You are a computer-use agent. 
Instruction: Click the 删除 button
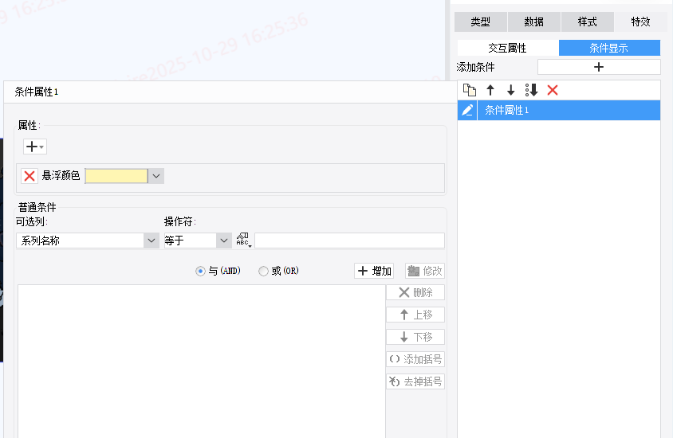tap(415, 293)
